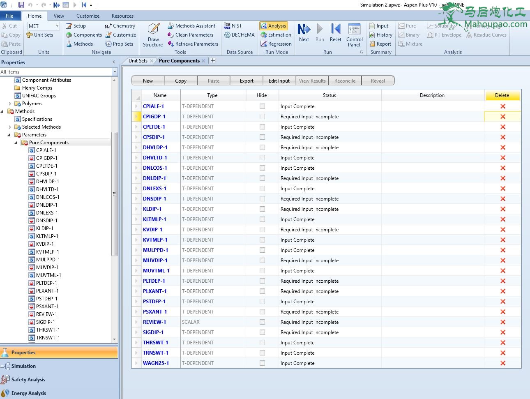Open Input summary
Screen dimensions: 530x399
379,26
